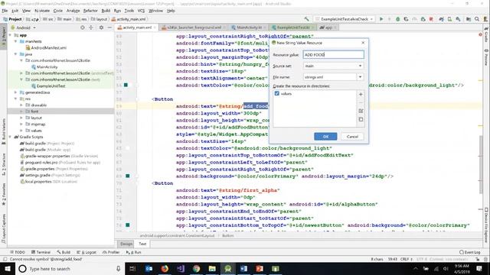This screenshot has width=490, height=275.
Task: Open Chrome from the taskbar
Action: 196,268
